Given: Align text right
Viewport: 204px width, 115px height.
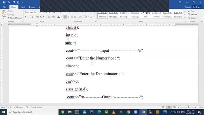Looking at the screenshot, I should point(72,17).
